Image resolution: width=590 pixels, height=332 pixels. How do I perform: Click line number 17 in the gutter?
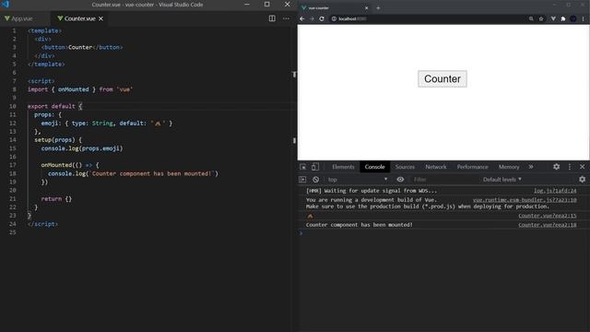pos(13,165)
